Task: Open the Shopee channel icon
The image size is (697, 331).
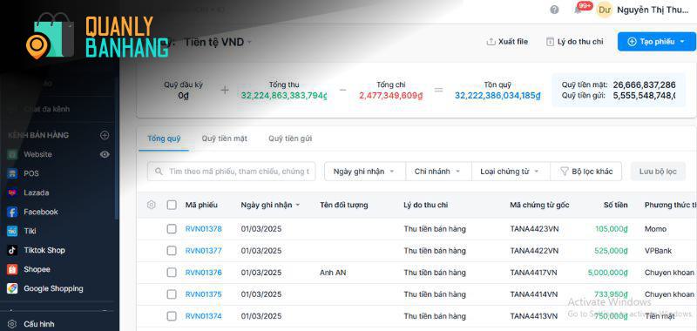Action: [12, 269]
